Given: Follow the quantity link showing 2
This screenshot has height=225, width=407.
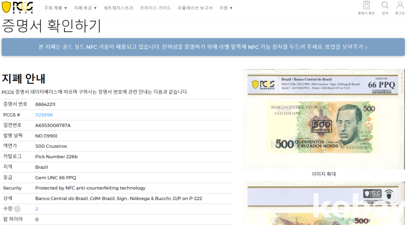Looking at the screenshot, I should (37, 209).
